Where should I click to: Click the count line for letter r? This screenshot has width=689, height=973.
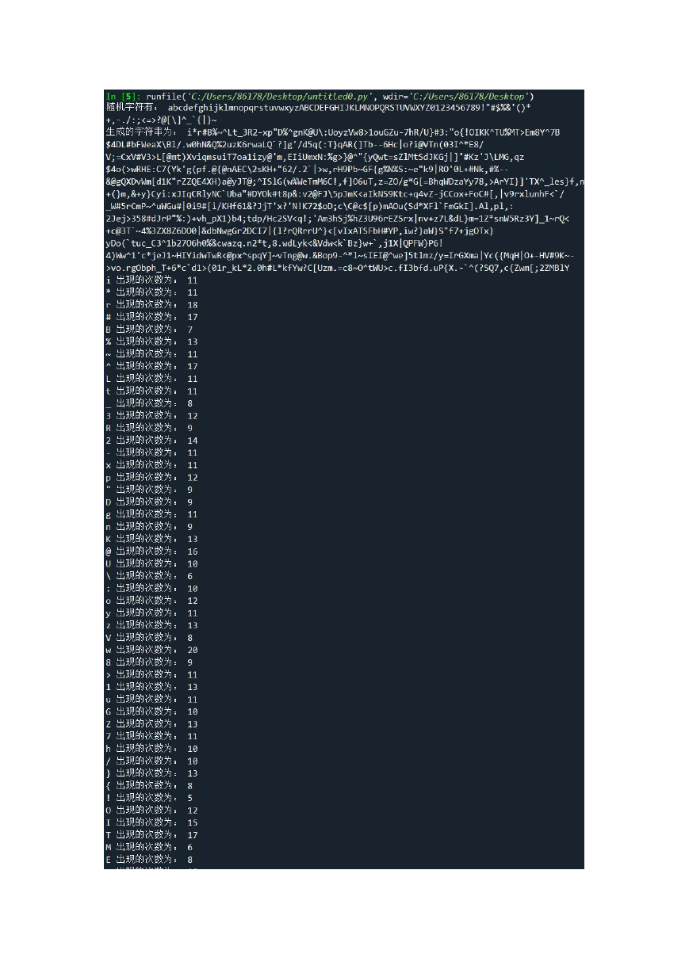pyautogui.click(x=151, y=304)
